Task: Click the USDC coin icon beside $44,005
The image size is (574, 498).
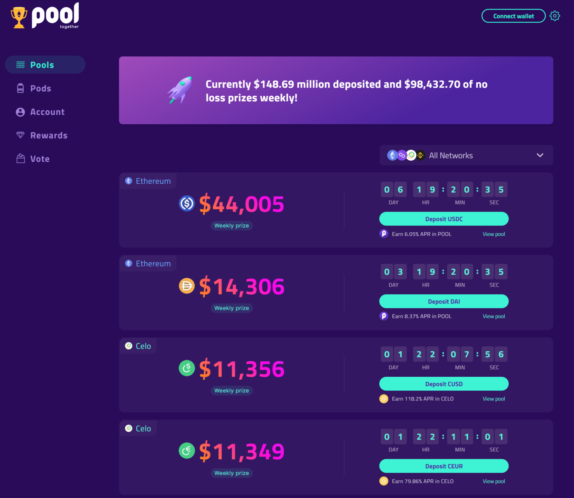Action: coord(187,204)
